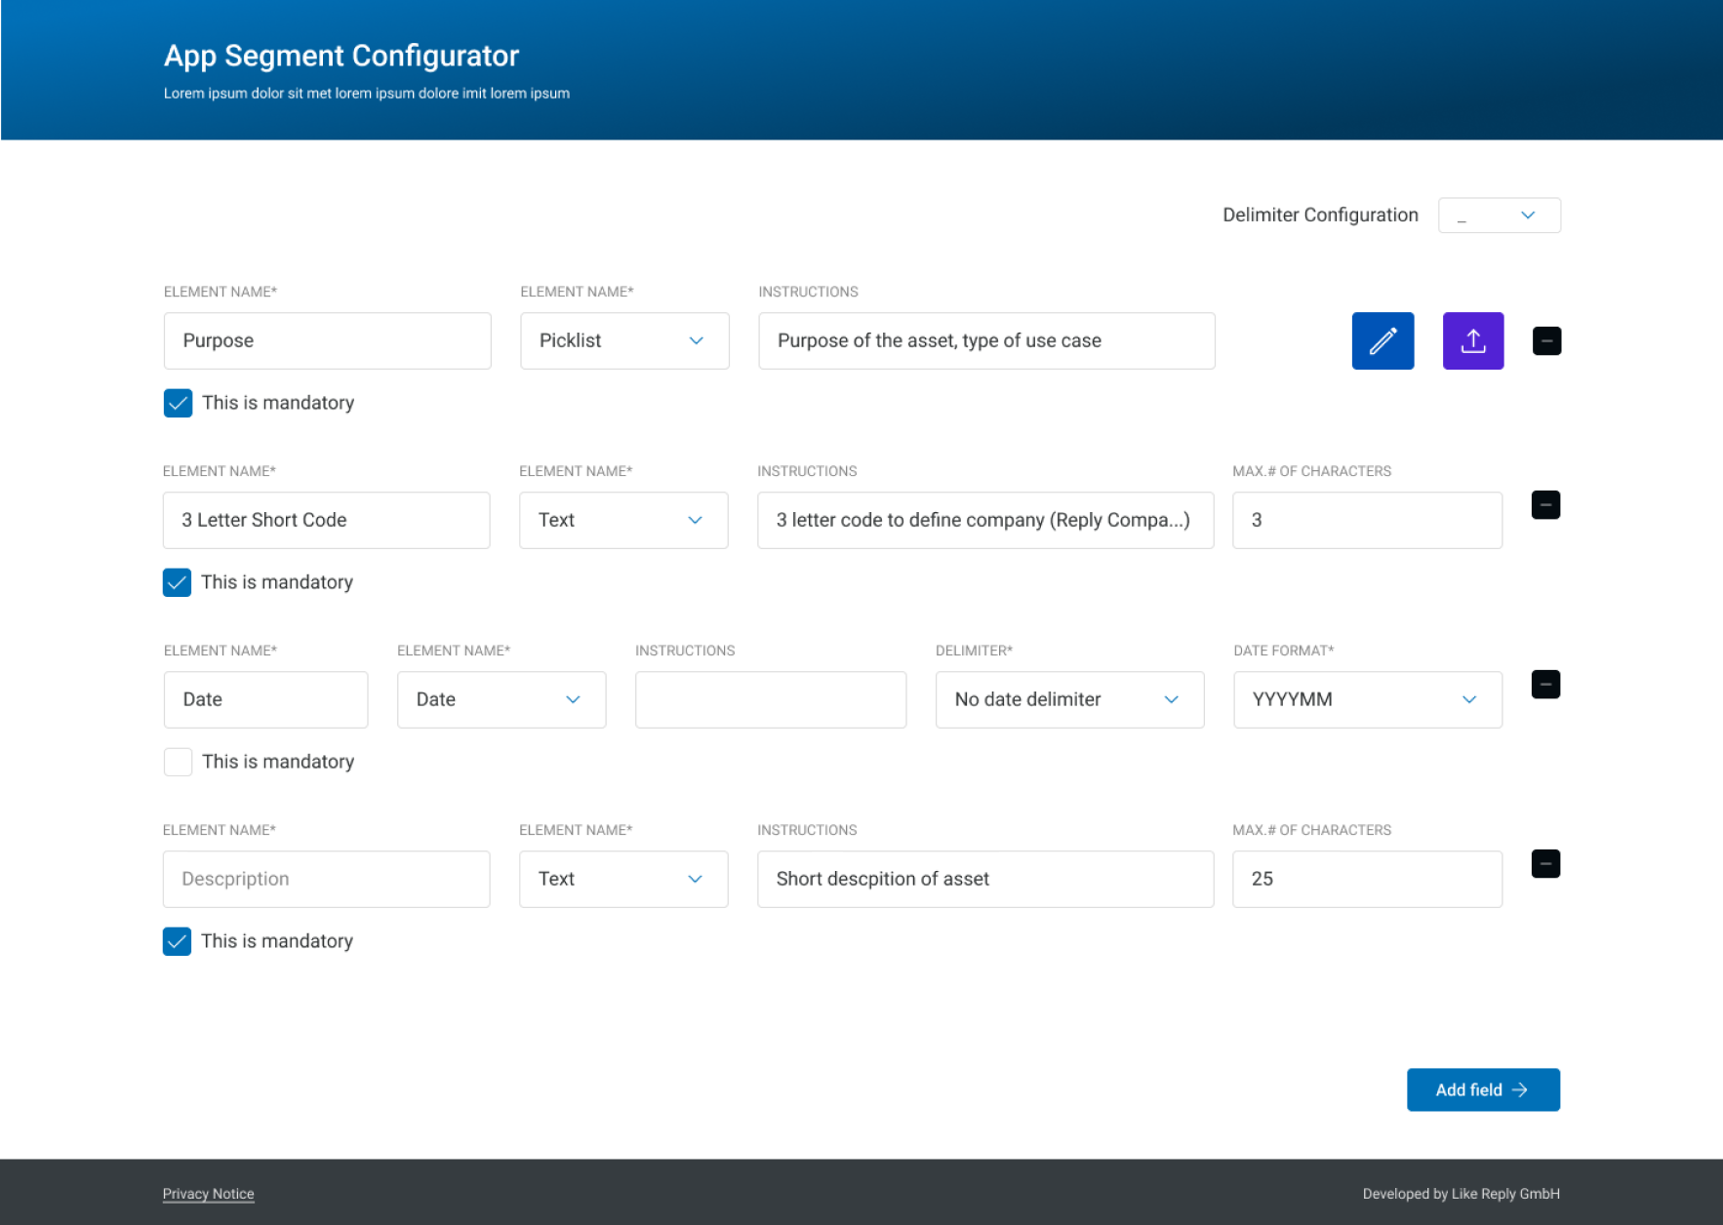Viewport: 1723px width, 1225px height.
Task: Open the Date type dropdown
Action: point(501,699)
